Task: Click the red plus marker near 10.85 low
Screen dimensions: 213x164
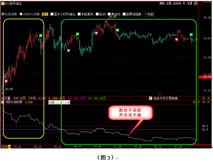Action: click(6, 81)
